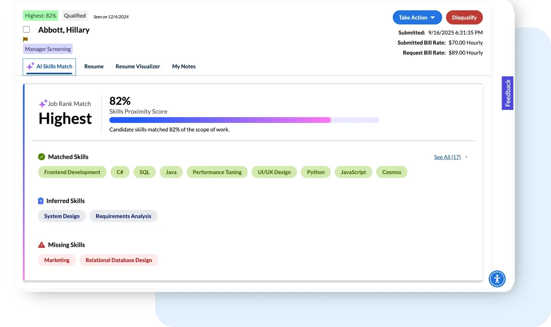Click the Manager Screening status tag

pyautogui.click(x=48, y=49)
